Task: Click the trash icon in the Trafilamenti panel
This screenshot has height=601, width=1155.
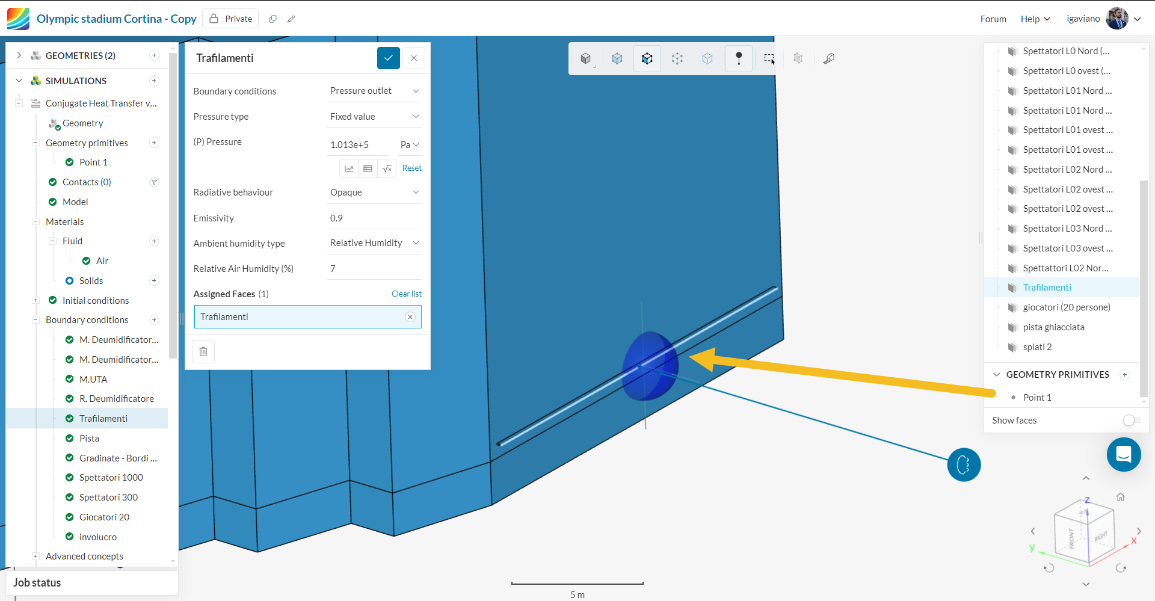Action: (203, 351)
